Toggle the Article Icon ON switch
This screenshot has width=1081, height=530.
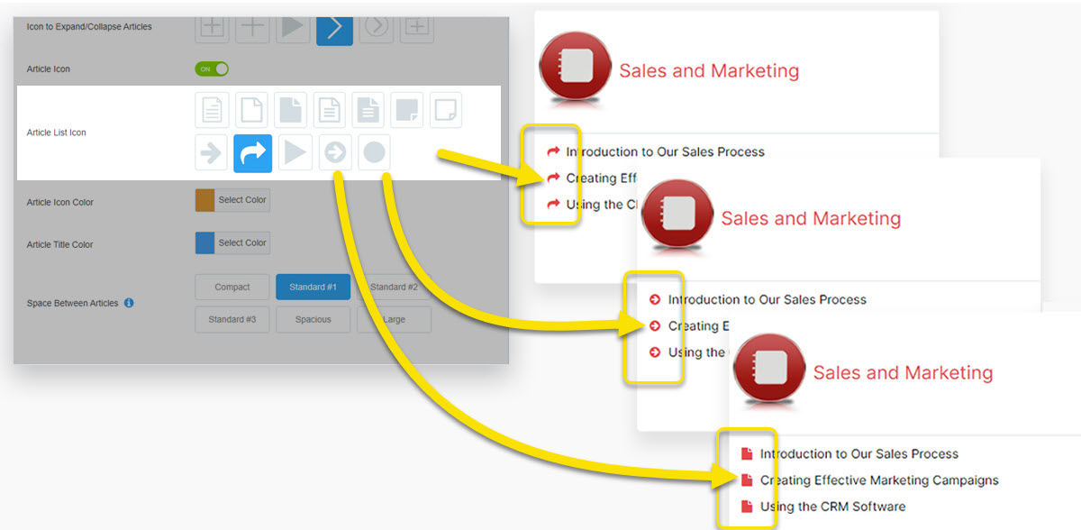pyautogui.click(x=212, y=69)
